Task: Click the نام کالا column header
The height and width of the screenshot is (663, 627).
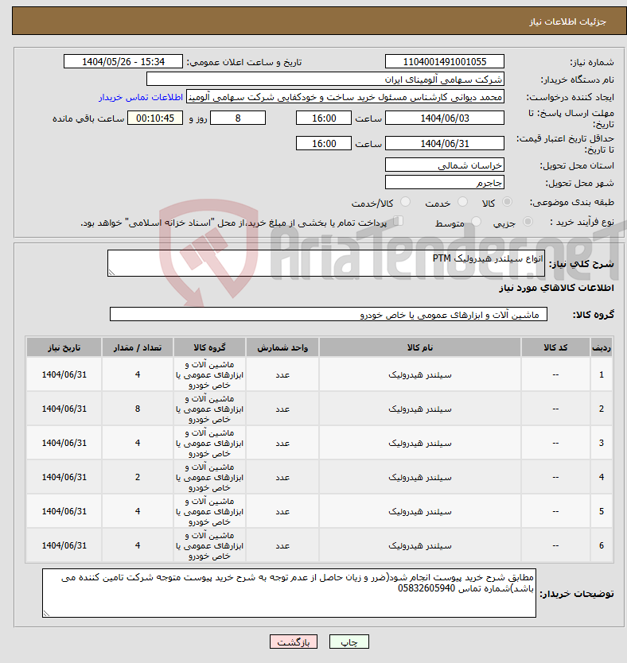Action: [x=419, y=347]
